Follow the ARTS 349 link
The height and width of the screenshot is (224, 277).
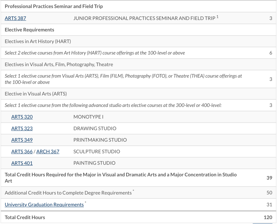22,140
